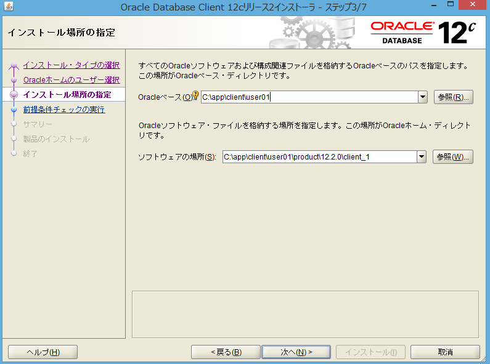Image resolution: width=490 pixels, height=364 pixels.
Task: Go to 前提条件チェックの実行 step
Action: coord(64,110)
